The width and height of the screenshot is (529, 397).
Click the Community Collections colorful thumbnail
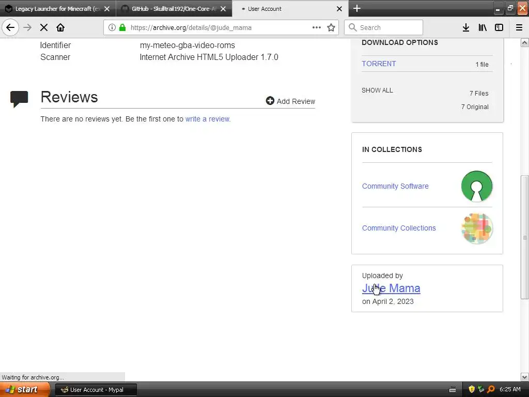pos(476,228)
